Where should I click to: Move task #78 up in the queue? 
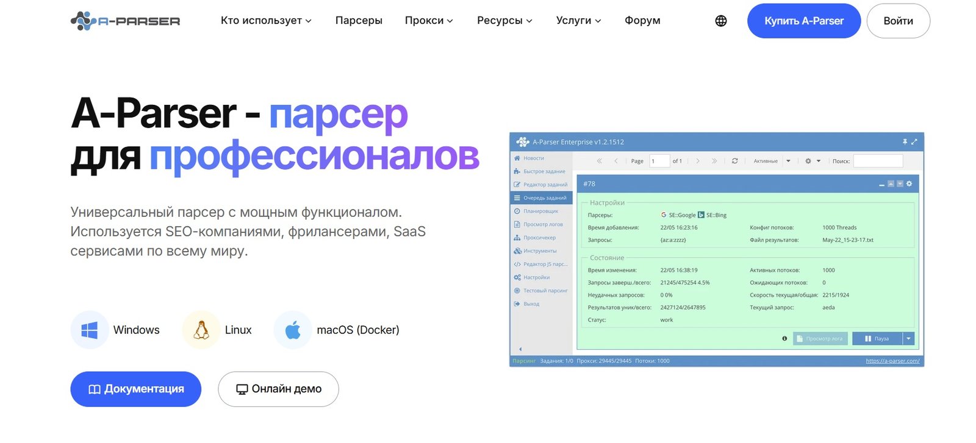(x=891, y=183)
